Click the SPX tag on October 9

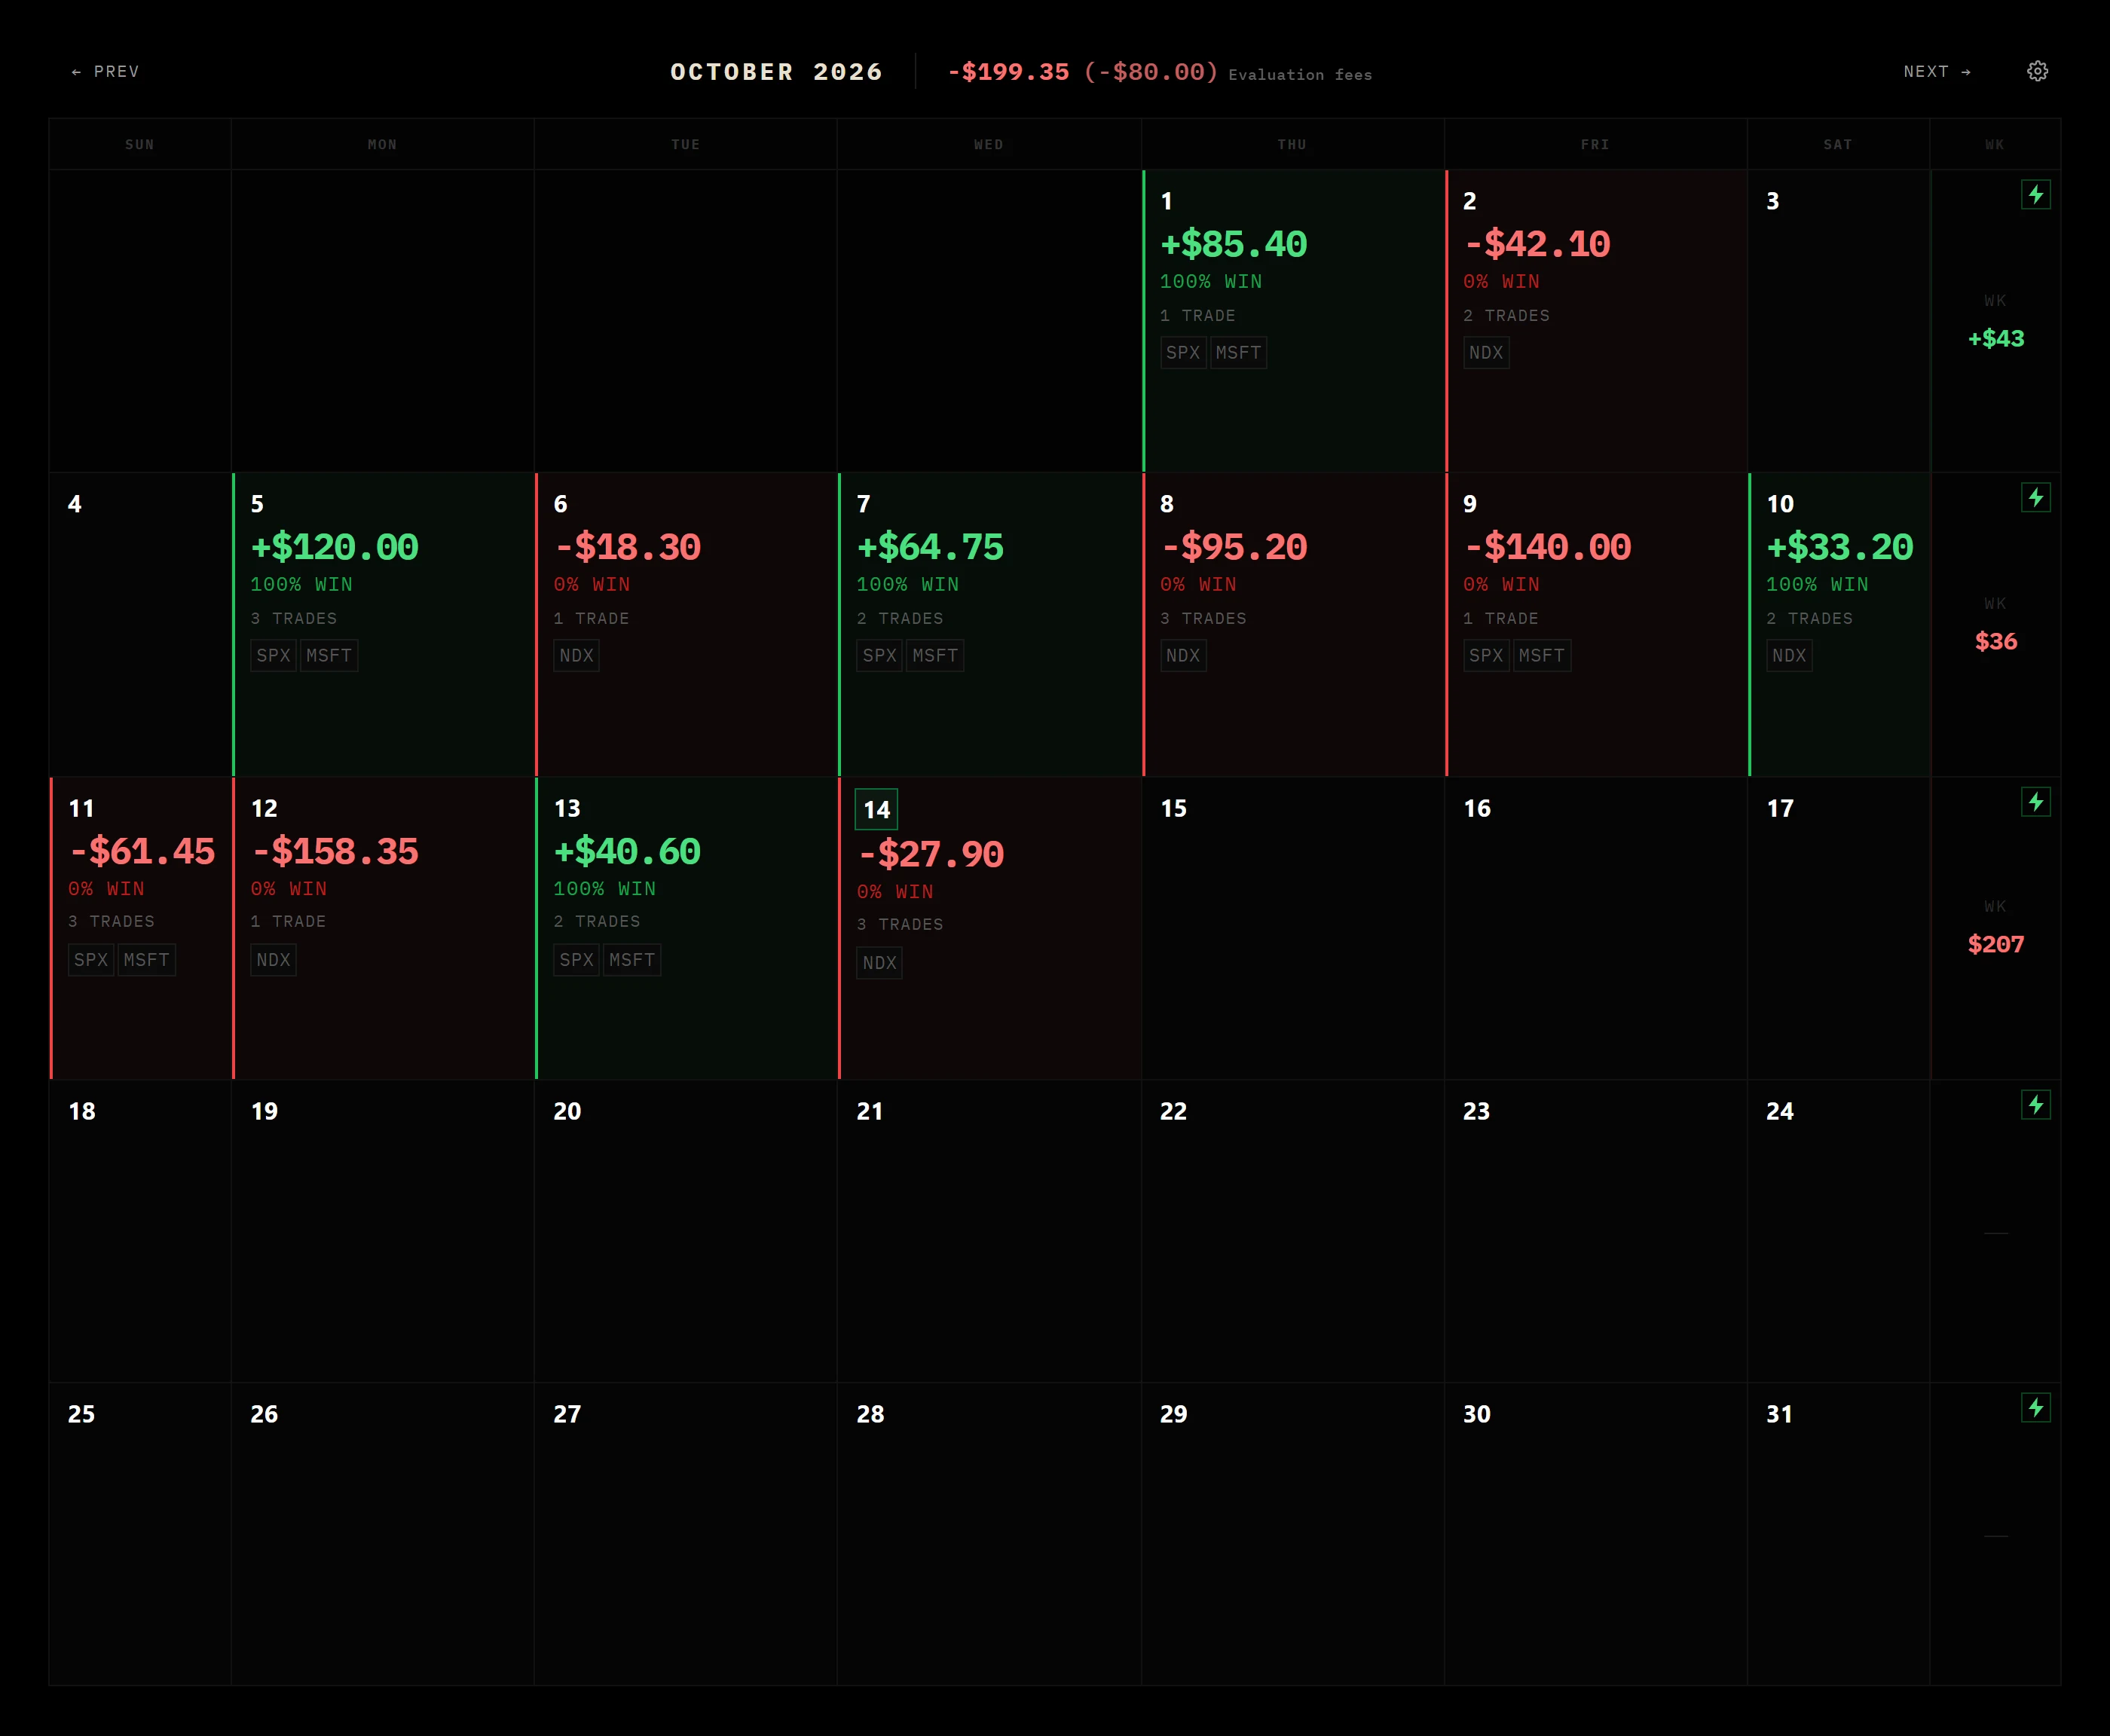coord(1486,655)
